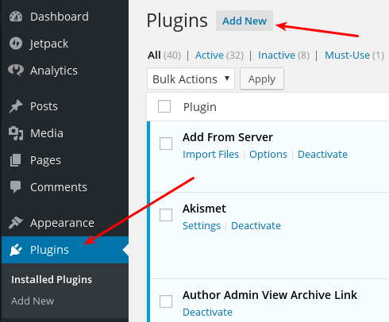The width and height of the screenshot is (389, 322).
Task: Open the Bulk Actions dropdown
Action: click(x=191, y=79)
